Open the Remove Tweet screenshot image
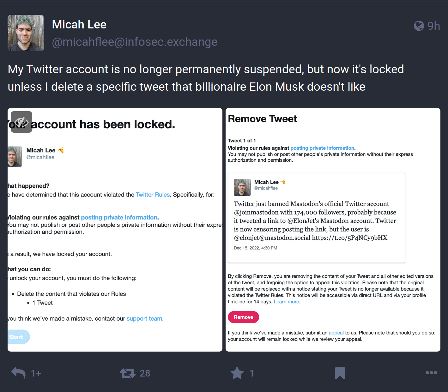Image resolution: width=448 pixels, height=392 pixels. point(333,230)
